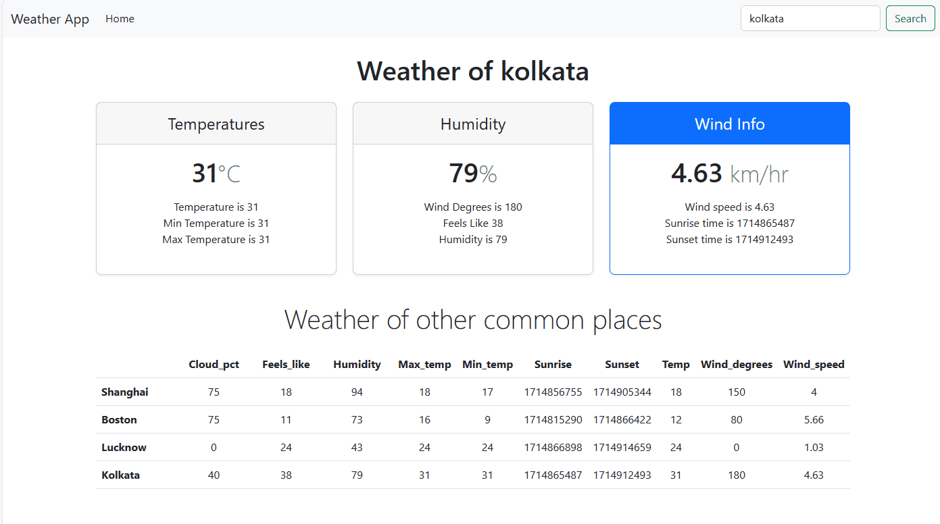The image size is (940, 524).
Task: Click the Weather of kolkata heading
Action: (473, 71)
